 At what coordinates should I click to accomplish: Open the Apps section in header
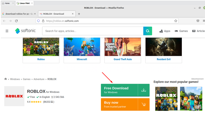pyautogui.click(x=165, y=31)
